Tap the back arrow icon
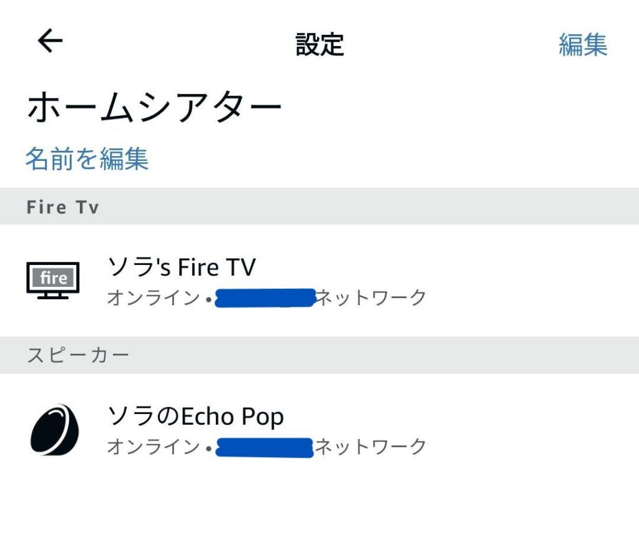Screen dimensions: 639x540 point(51,42)
